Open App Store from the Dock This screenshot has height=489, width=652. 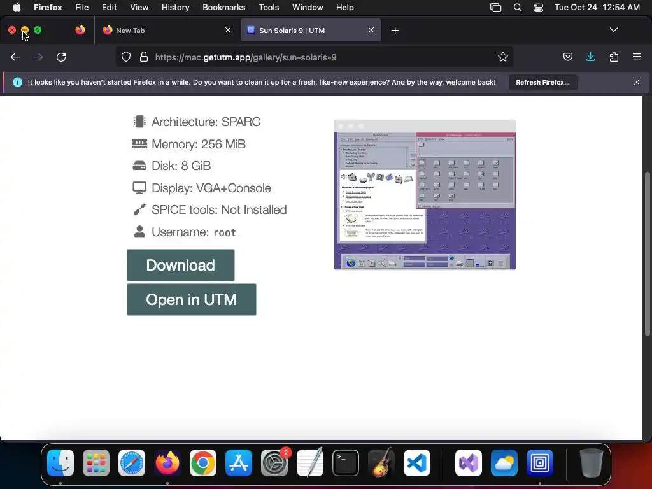(x=239, y=463)
